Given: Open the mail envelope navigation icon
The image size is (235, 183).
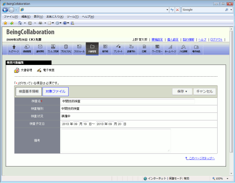Looking at the screenshot, I should (x=40, y=49).
